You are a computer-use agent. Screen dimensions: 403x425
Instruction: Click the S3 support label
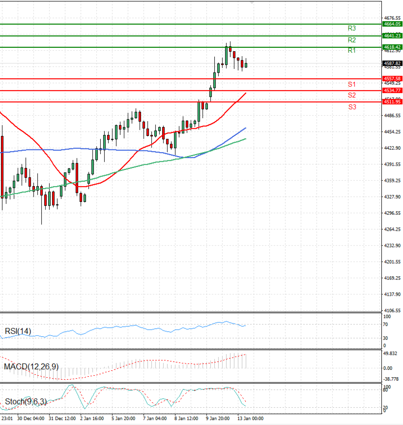pos(352,107)
